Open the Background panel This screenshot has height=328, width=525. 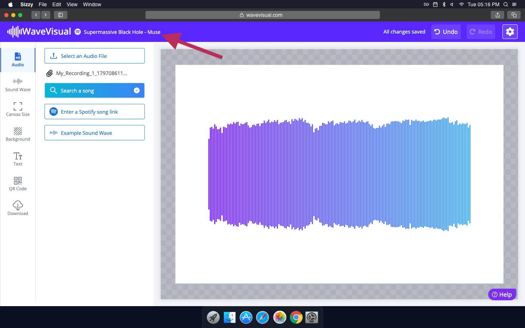tap(17, 134)
